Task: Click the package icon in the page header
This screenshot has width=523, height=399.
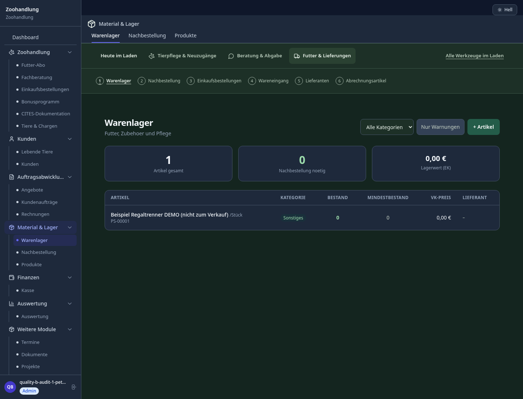Action: pyautogui.click(x=92, y=24)
